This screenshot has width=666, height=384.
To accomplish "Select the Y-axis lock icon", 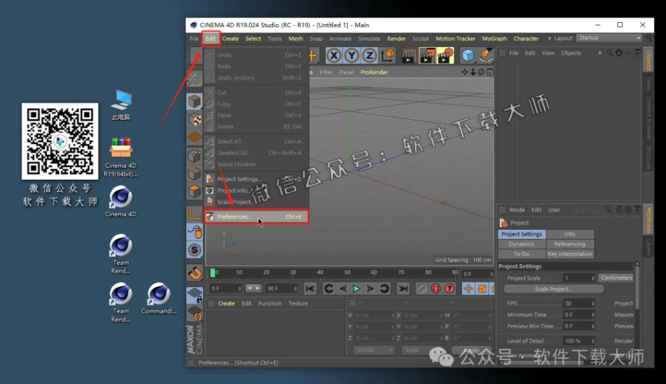I will 352,55.
